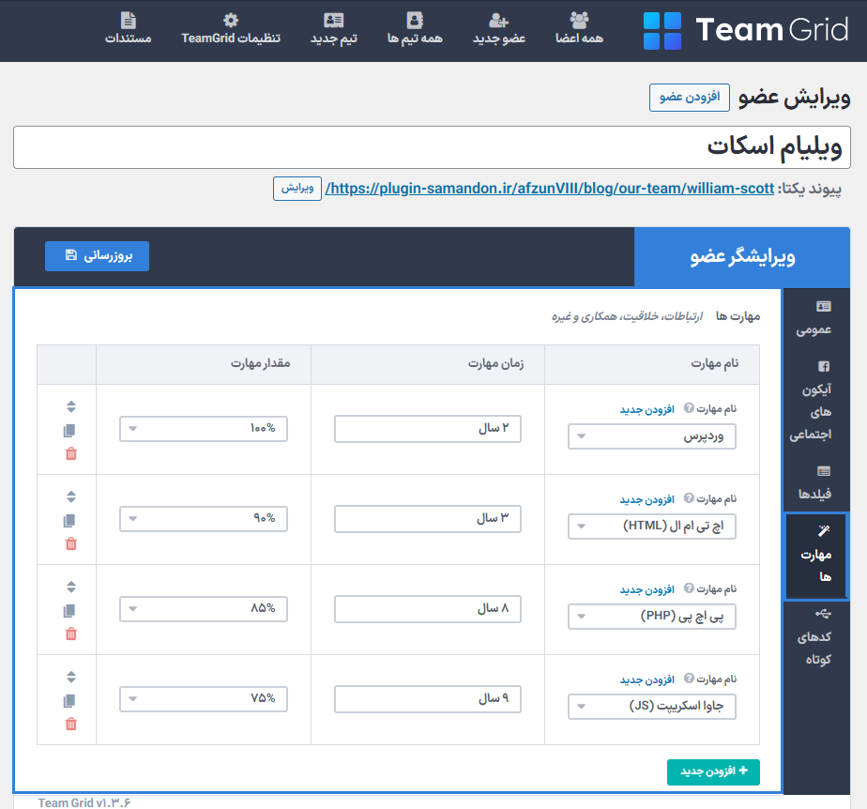Open the عمومی (General) sidebar tab

tap(814, 319)
